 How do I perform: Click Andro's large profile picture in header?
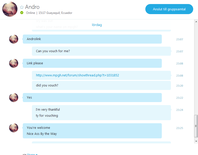pyautogui.click(x=10, y=9)
